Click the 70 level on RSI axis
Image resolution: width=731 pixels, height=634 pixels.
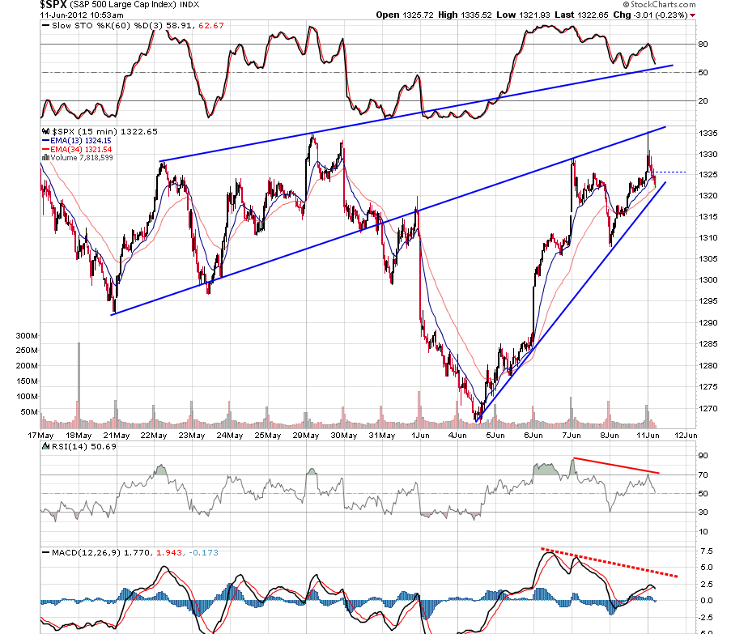tap(703, 475)
